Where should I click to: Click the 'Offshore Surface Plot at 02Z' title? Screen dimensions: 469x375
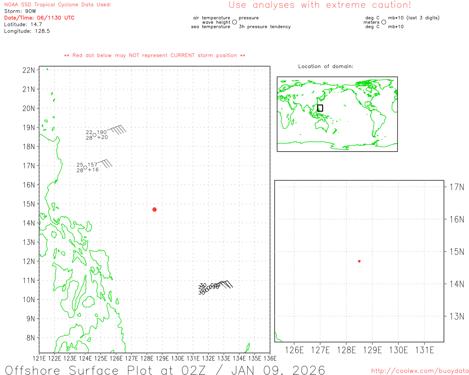click(165, 370)
